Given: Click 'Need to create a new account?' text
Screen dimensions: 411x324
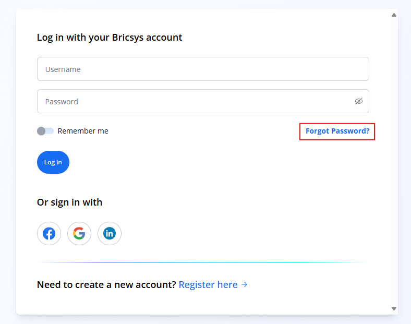Looking at the screenshot, I should (x=106, y=284).
